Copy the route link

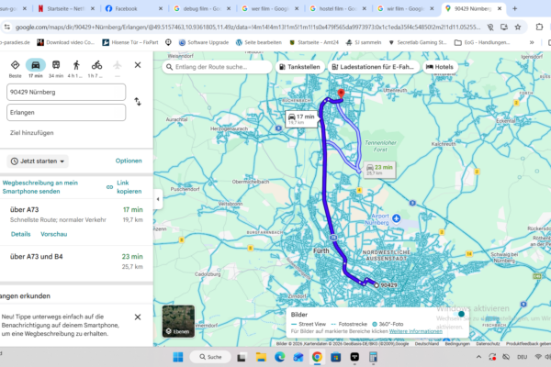[124, 187]
